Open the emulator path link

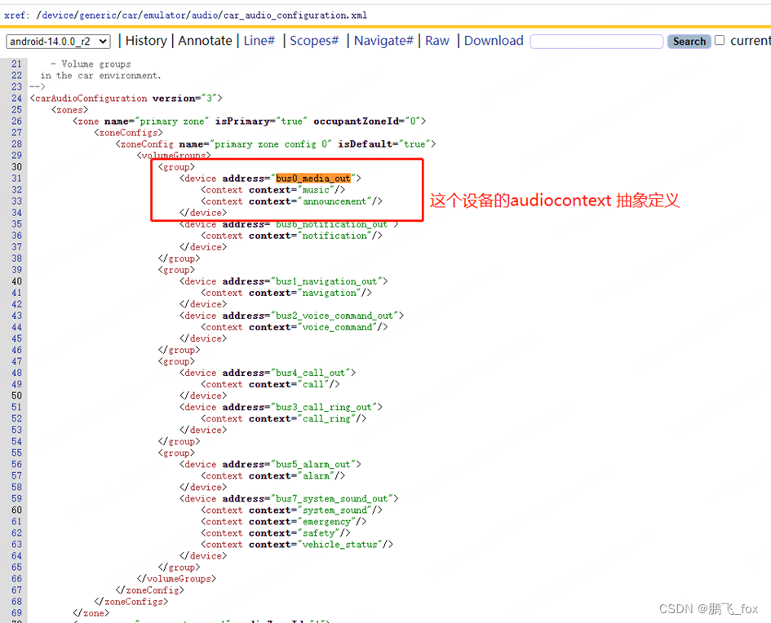tap(165, 15)
